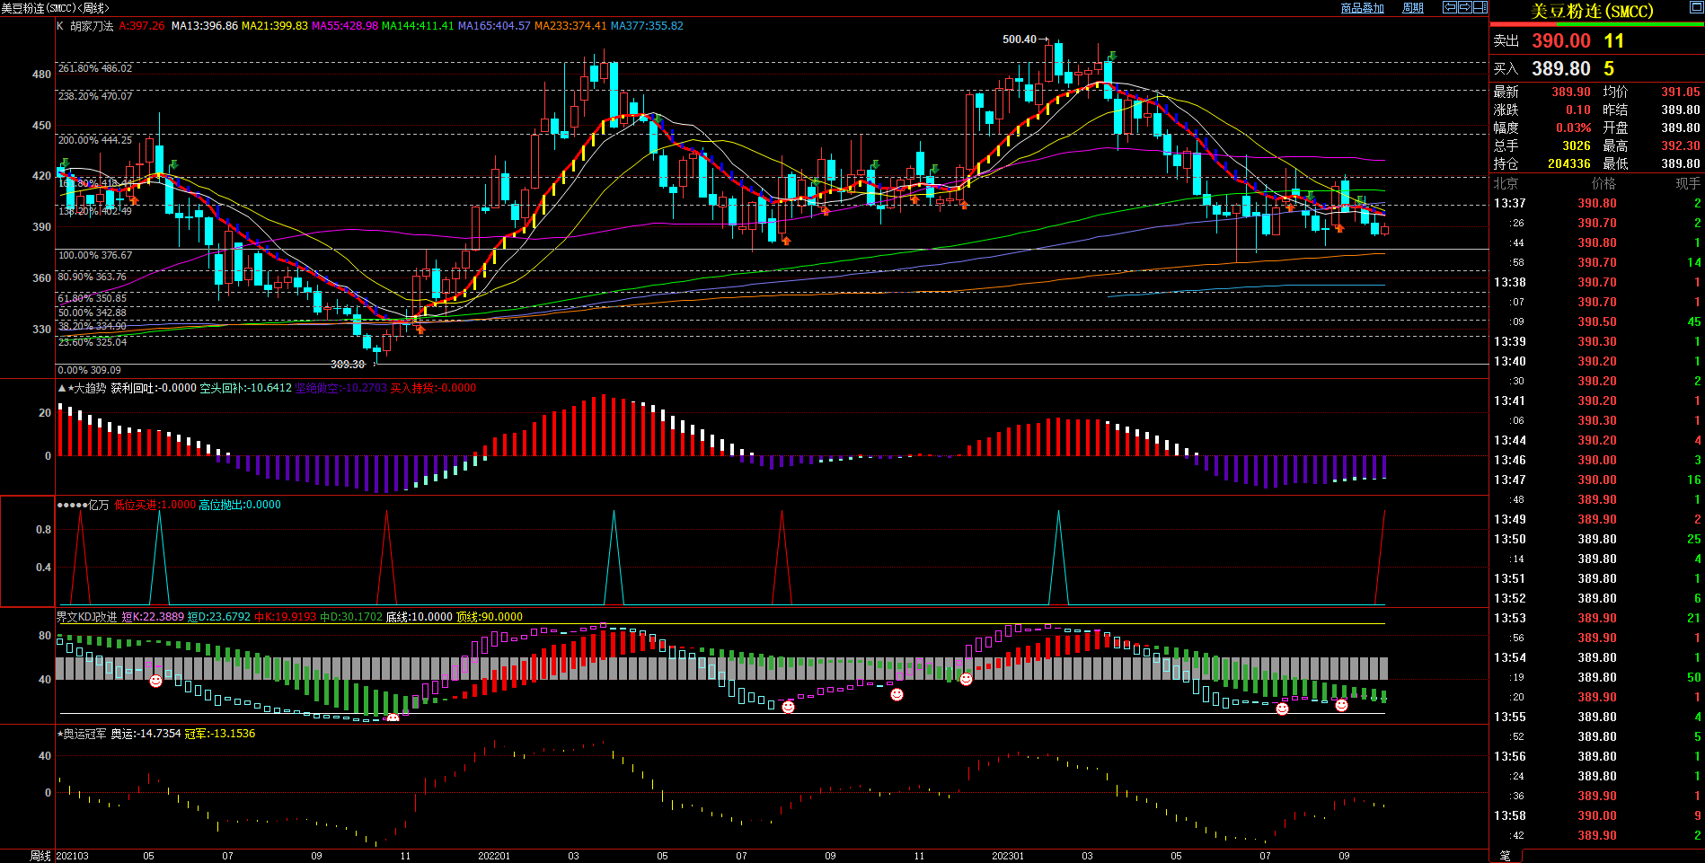This screenshot has width=1705, height=863.
Task: Click the smiley marker at KDJ bottom line
Action: click(x=393, y=718)
